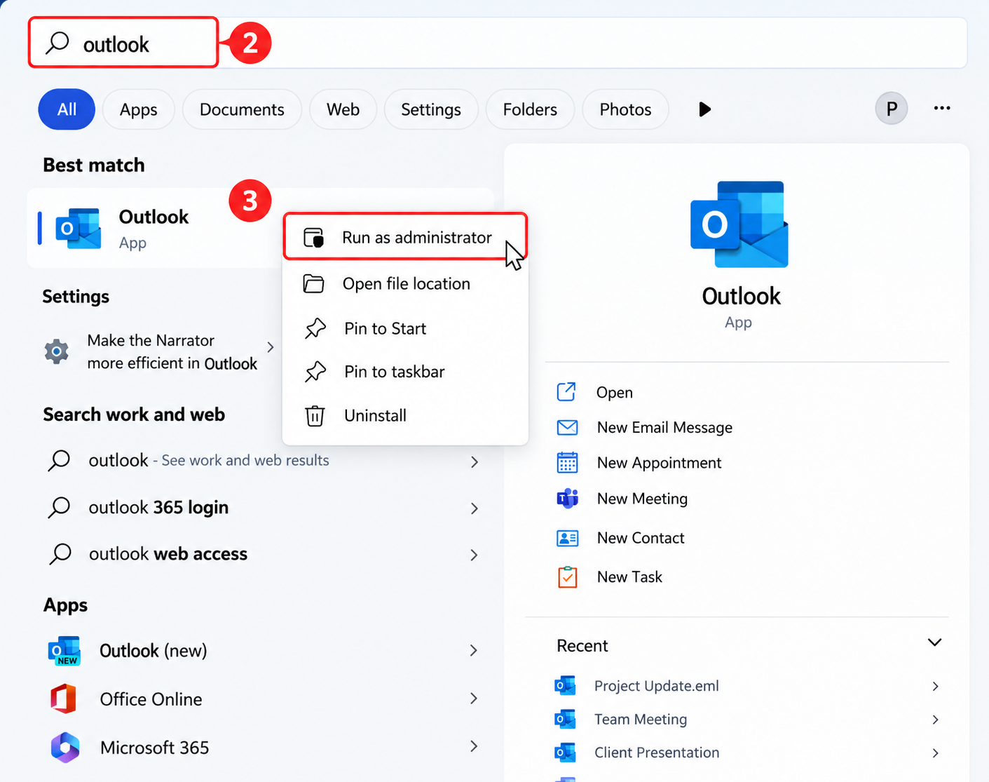Click the New Task clipboard icon
989x782 pixels.
[x=567, y=577]
